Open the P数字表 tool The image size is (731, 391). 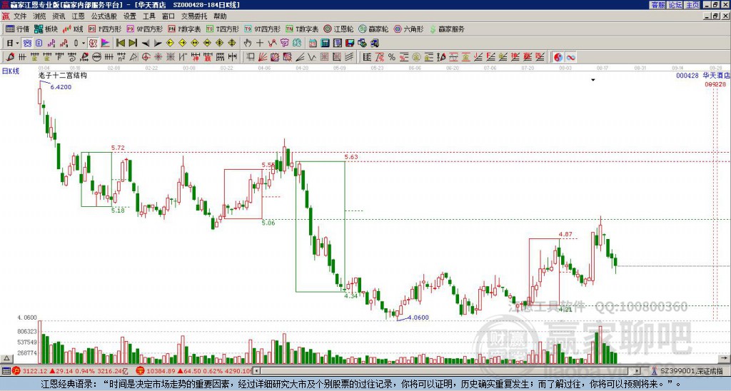coord(184,29)
